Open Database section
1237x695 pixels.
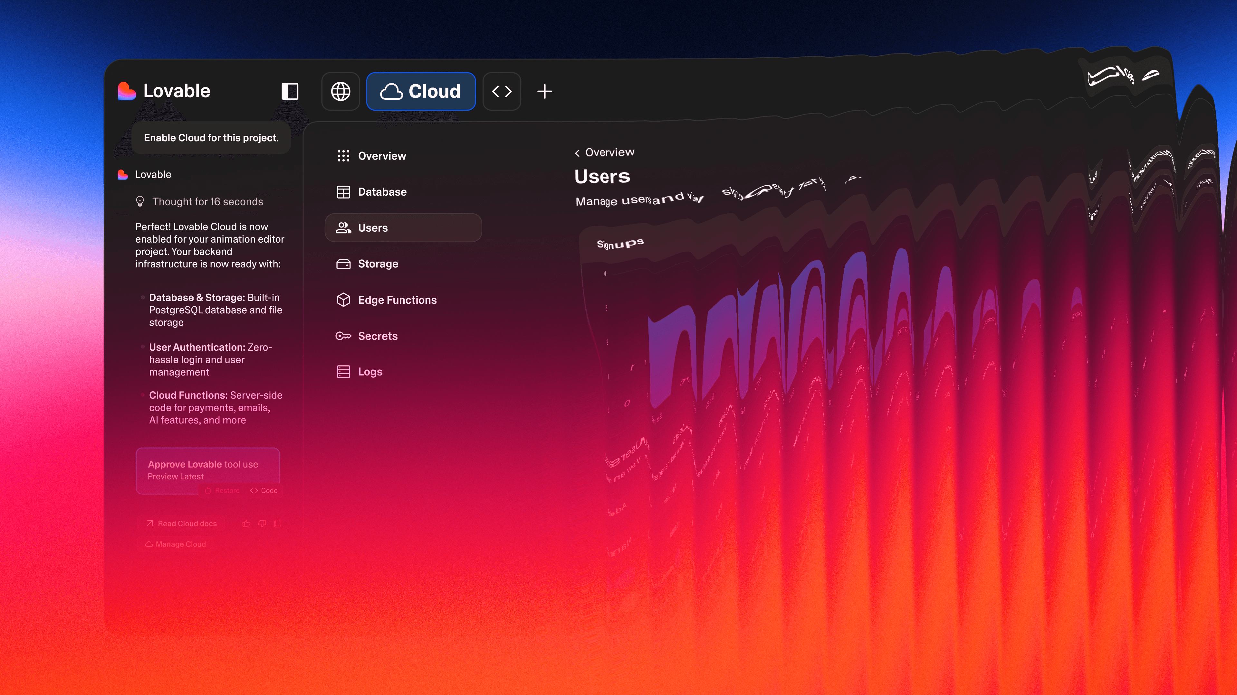pos(382,192)
